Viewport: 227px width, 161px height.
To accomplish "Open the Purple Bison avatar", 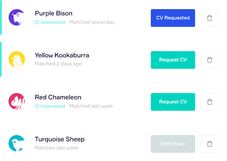I will (x=17, y=17).
